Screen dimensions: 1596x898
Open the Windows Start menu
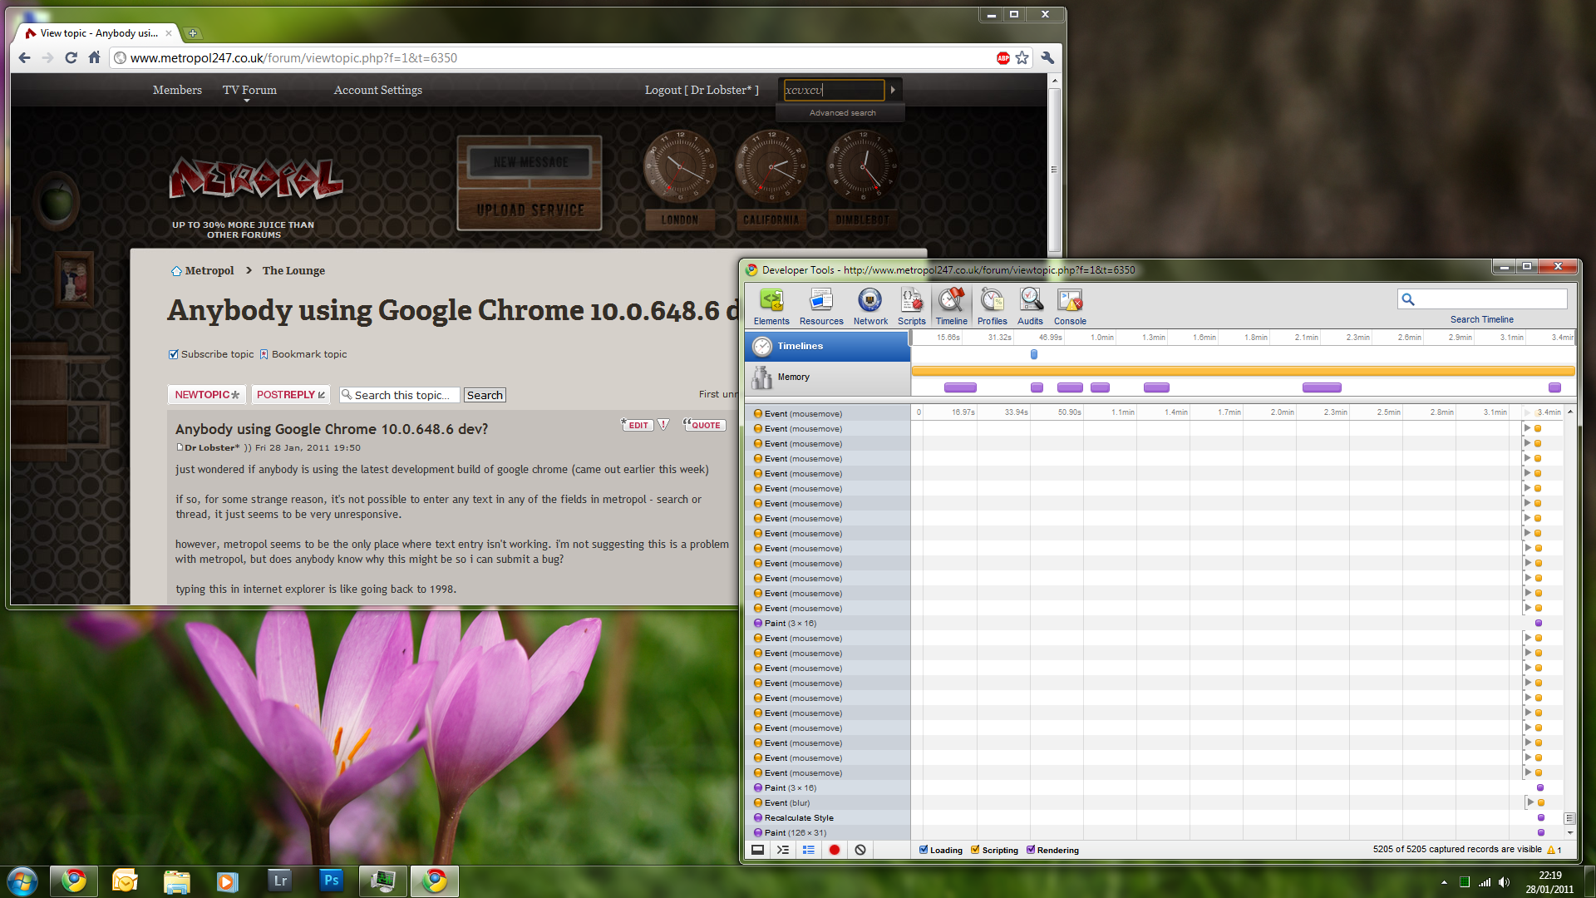click(x=22, y=881)
